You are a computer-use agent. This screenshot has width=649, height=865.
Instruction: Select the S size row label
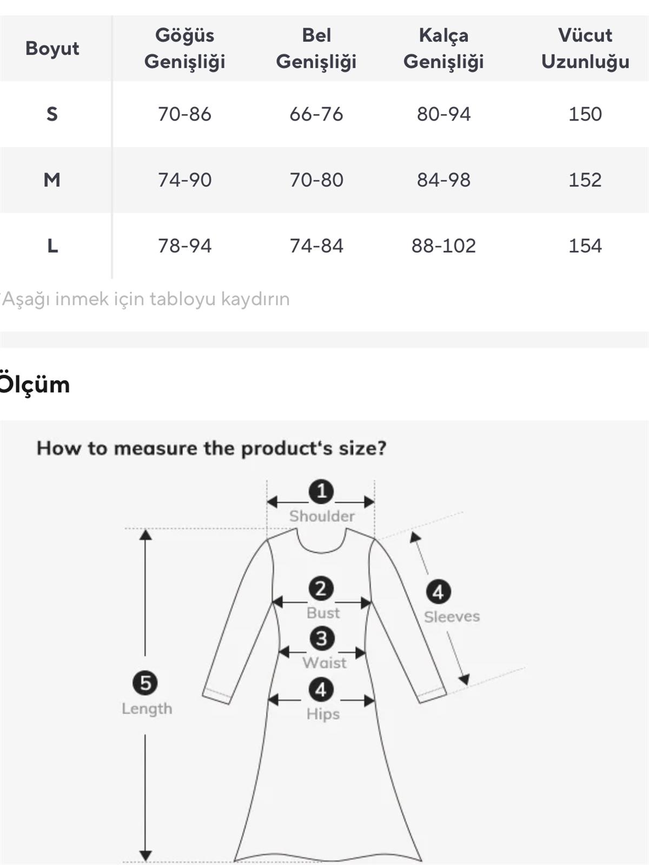(52, 114)
